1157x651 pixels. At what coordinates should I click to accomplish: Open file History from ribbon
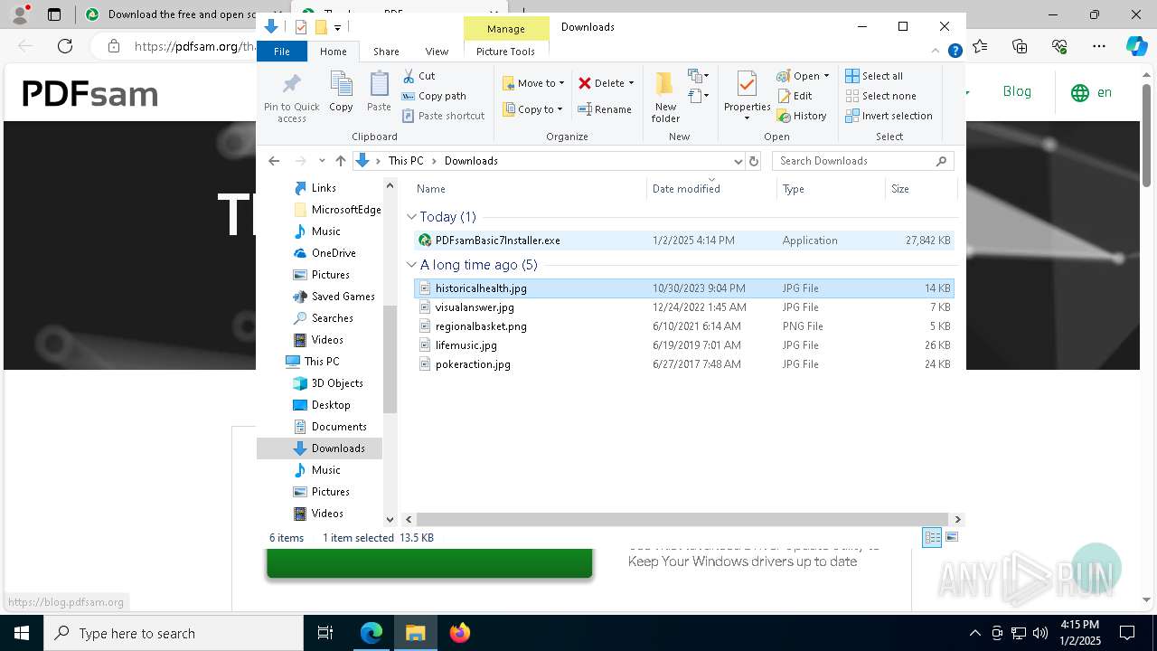802,116
